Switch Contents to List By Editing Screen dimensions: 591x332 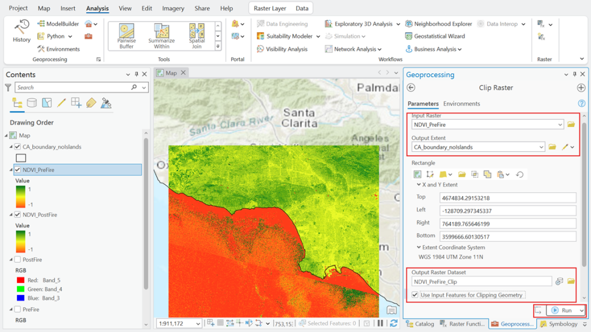click(x=61, y=103)
